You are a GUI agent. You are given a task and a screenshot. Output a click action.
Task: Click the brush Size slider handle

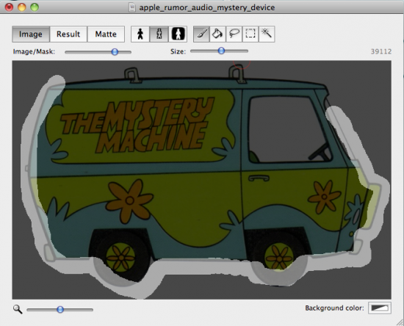point(221,51)
